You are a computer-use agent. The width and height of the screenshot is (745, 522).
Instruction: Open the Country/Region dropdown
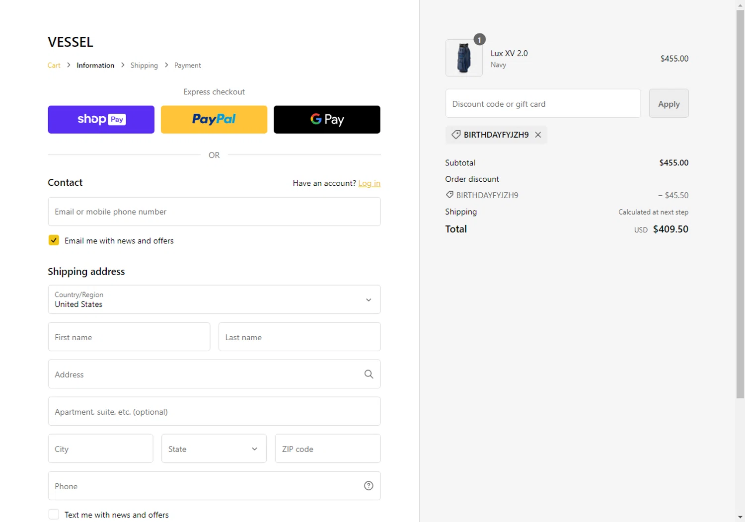pos(214,299)
